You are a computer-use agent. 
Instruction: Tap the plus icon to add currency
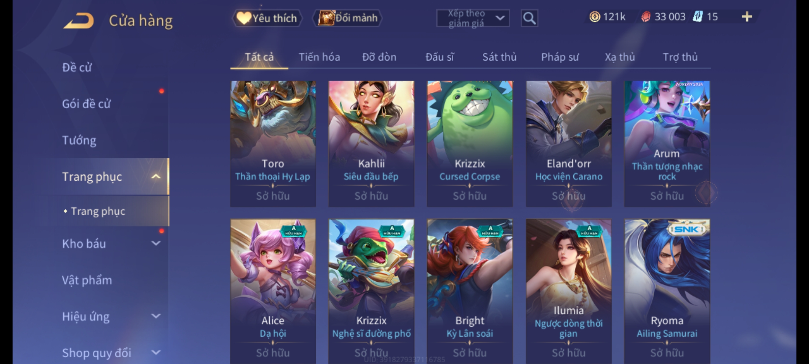pos(747,17)
